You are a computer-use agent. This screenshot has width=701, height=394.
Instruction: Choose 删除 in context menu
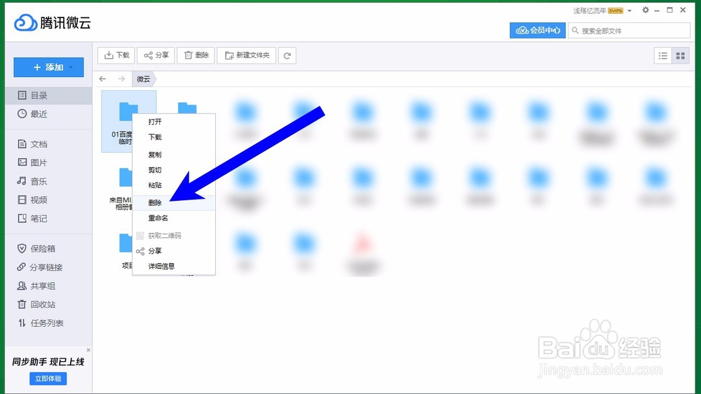[174, 202]
